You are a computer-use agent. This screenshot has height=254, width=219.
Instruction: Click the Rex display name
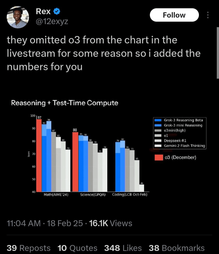pyautogui.click(x=43, y=12)
